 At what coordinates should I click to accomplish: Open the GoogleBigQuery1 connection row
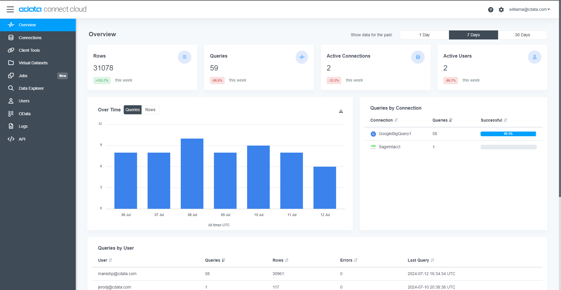pyautogui.click(x=395, y=134)
